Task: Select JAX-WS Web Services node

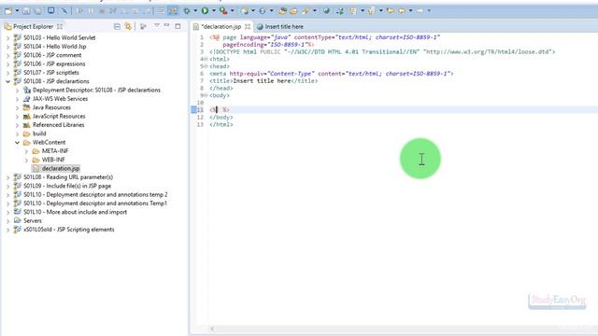Action: click(x=60, y=99)
